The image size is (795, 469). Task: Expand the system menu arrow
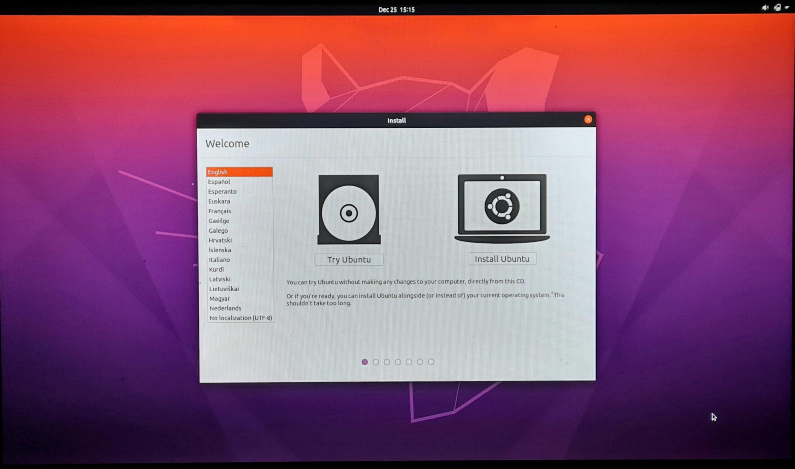tap(787, 7)
